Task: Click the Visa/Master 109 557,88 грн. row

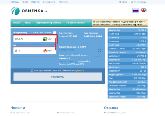Action: (x=128, y=89)
